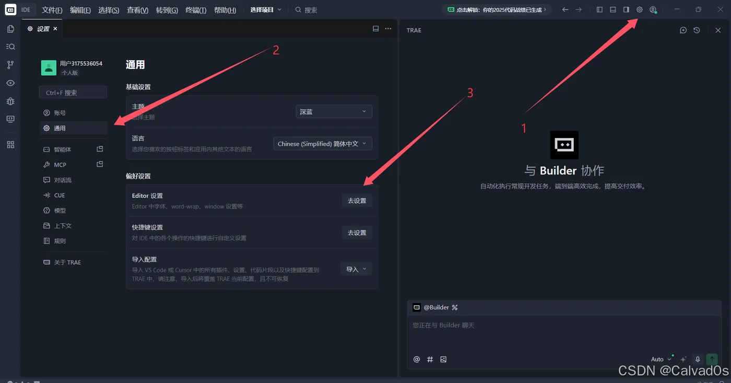Click the settings gear icon in title bar

point(639,9)
